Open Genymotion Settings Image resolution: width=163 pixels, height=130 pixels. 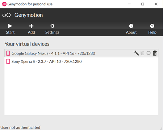tap(52, 29)
